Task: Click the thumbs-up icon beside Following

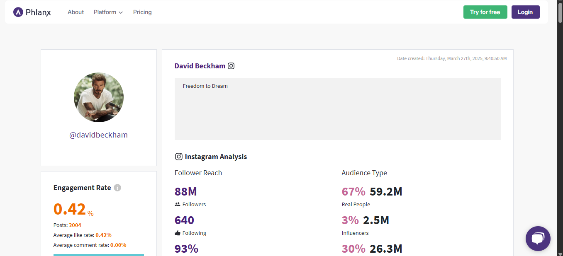Action: 178,233
